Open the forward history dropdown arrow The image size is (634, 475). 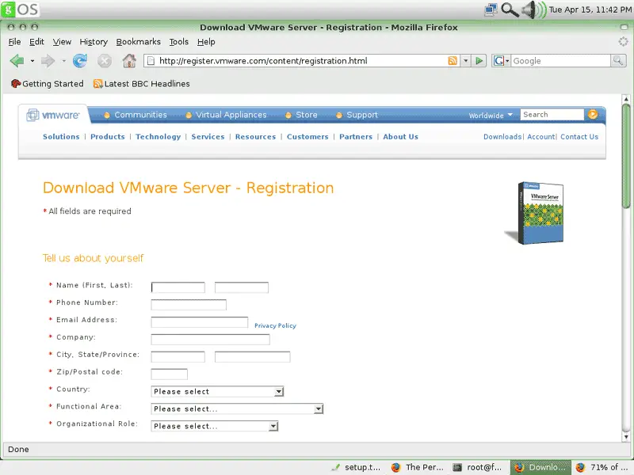[63, 61]
